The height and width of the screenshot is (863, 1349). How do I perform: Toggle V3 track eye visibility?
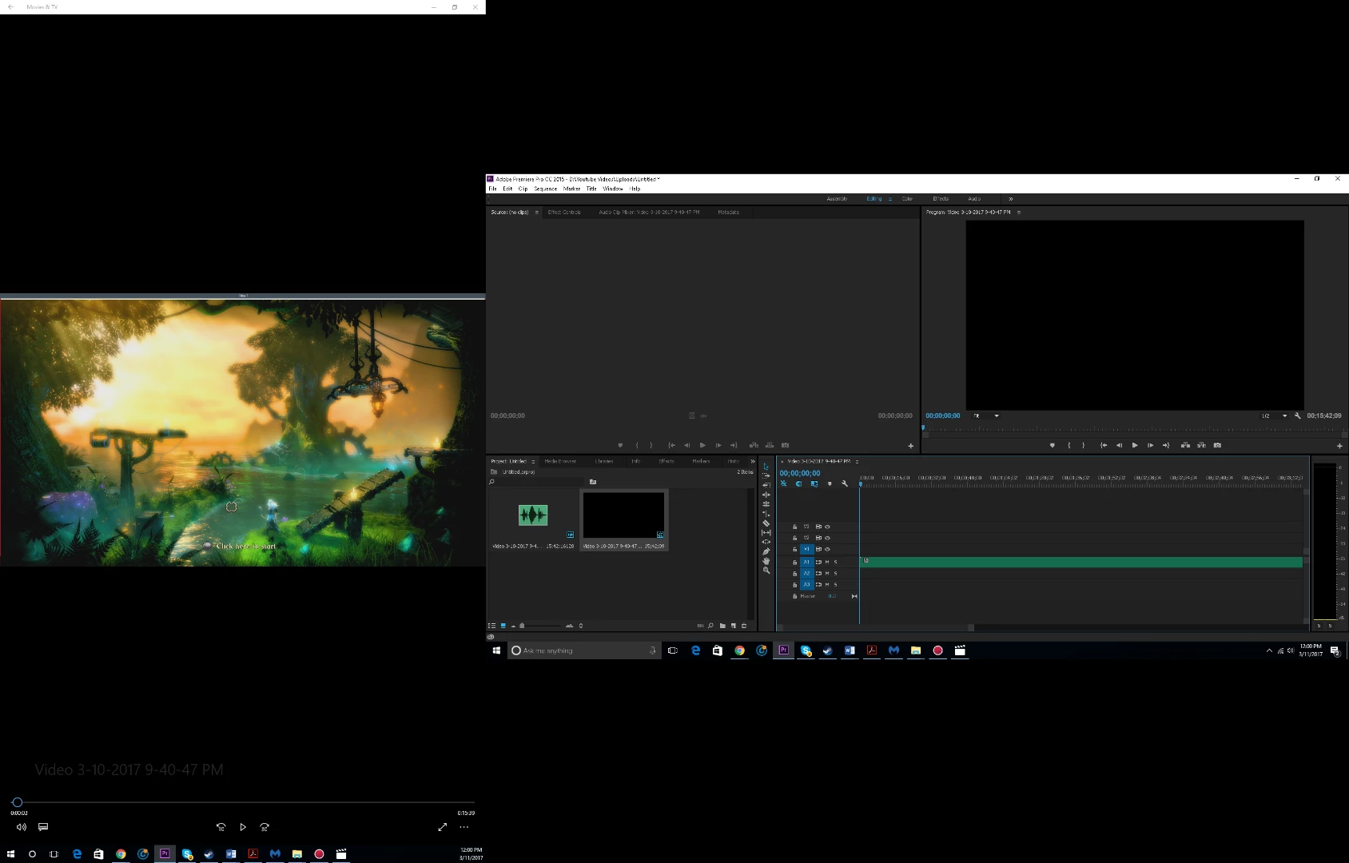coord(827,527)
